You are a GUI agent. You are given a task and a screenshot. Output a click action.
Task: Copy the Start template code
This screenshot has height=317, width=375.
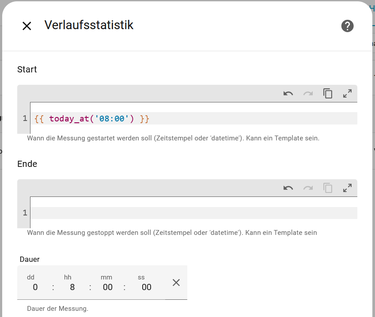(x=328, y=94)
